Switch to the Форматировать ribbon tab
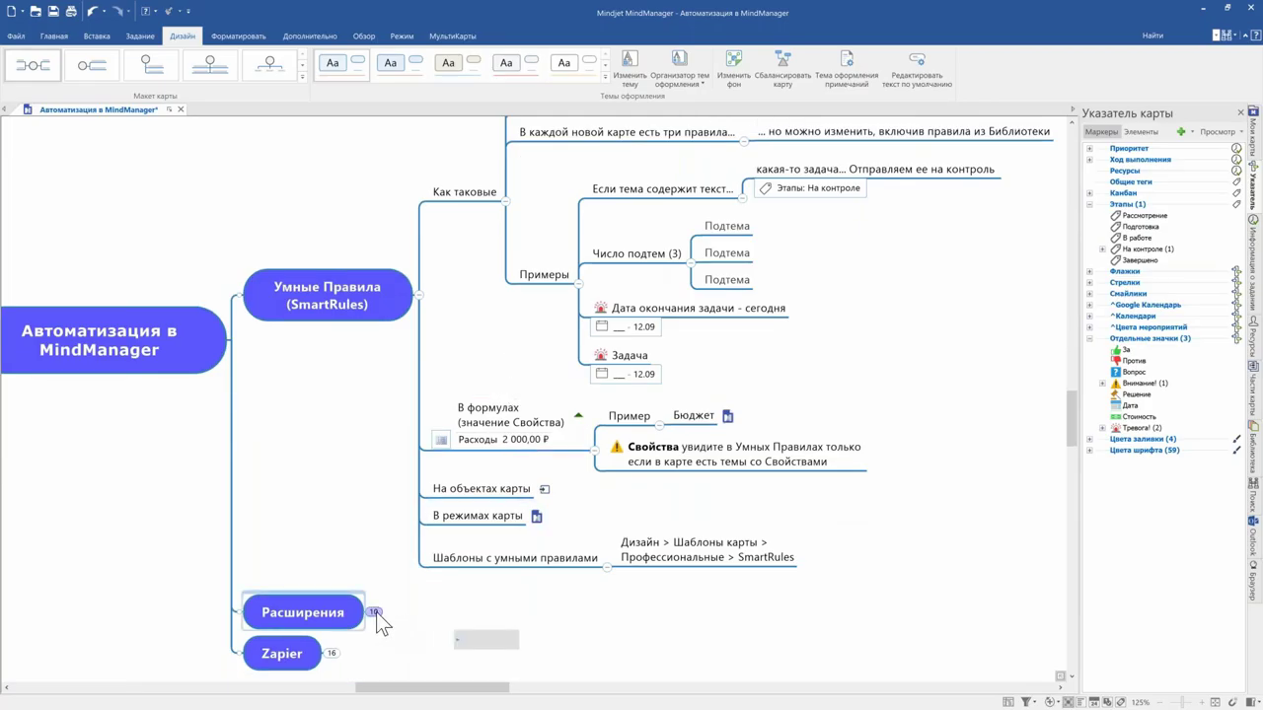Image resolution: width=1263 pixels, height=710 pixels. click(x=239, y=36)
